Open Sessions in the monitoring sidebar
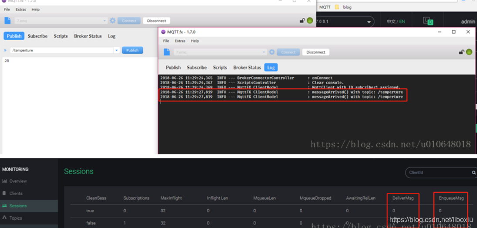This screenshot has width=477, height=228. [x=18, y=206]
